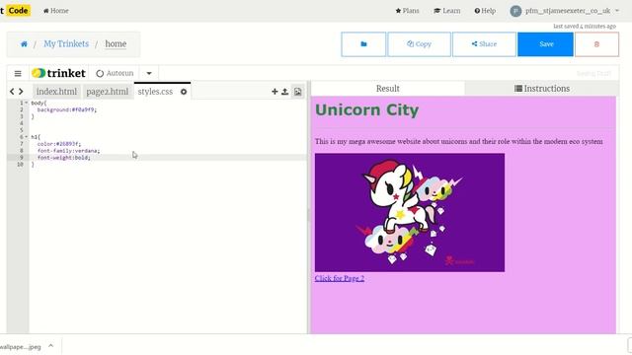This screenshot has height=355, width=632.
Task: Show the Result tab
Action: click(388, 89)
